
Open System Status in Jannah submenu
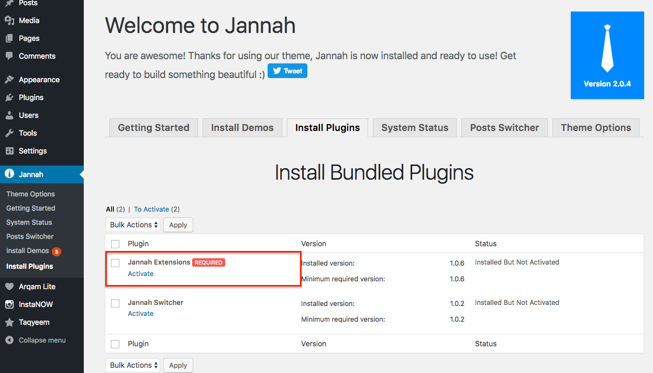pos(29,222)
